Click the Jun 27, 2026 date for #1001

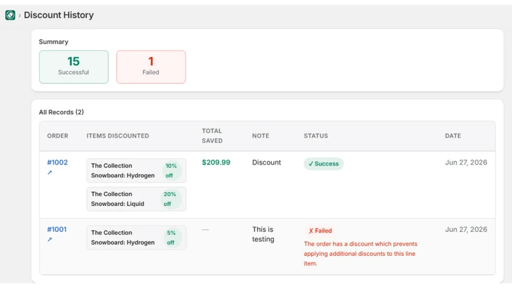pos(466,229)
